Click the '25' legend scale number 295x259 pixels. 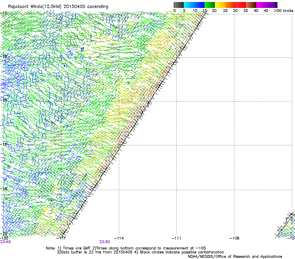[225, 10]
